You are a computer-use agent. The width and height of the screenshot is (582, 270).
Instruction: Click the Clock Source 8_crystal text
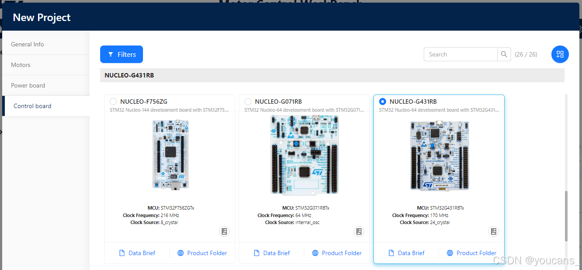[154, 222]
